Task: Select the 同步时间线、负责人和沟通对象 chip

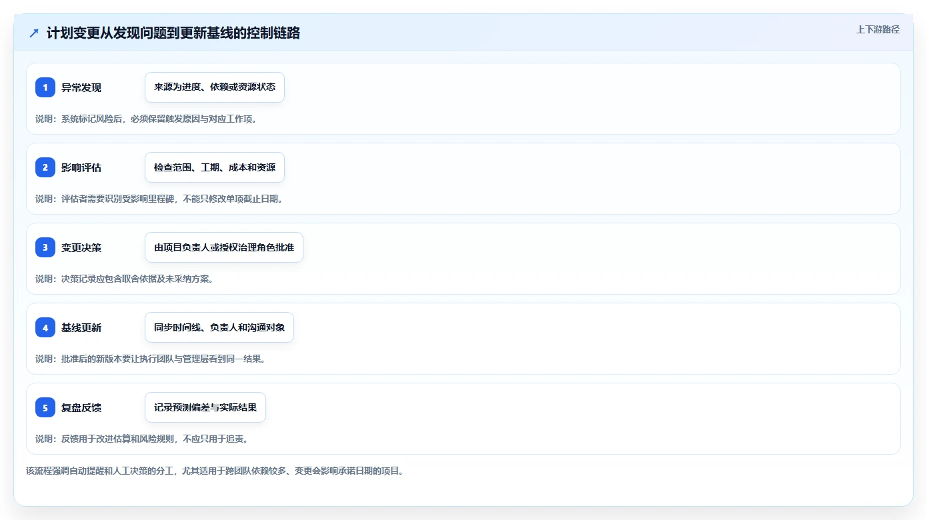Action: coord(219,327)
